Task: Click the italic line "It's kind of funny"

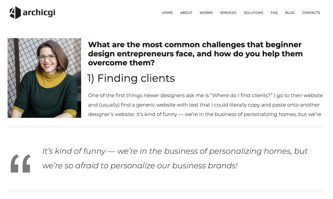Action: 175,151
